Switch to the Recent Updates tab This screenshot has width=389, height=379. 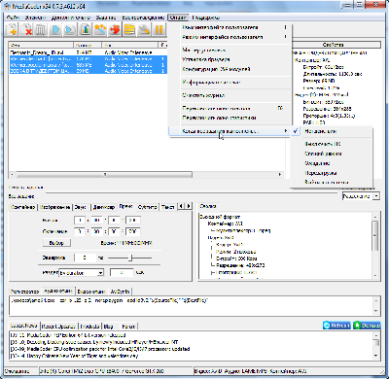(58, 327)
